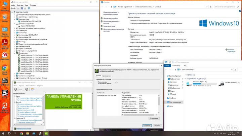Click horizontal scrollbar under NVIDIA details list
Image resolution: width=242 pixels, height=136 pixels.
(x=139, y=115)
